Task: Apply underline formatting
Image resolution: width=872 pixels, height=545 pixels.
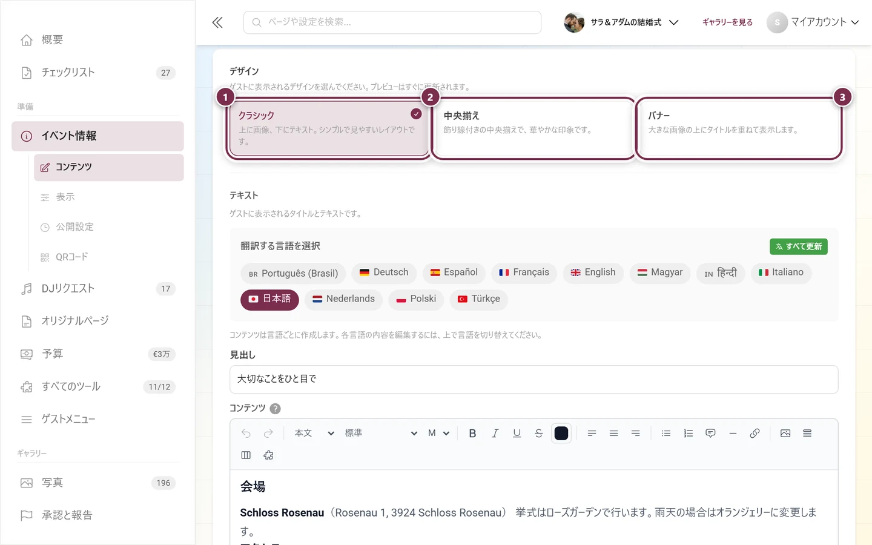Action: 517,433
